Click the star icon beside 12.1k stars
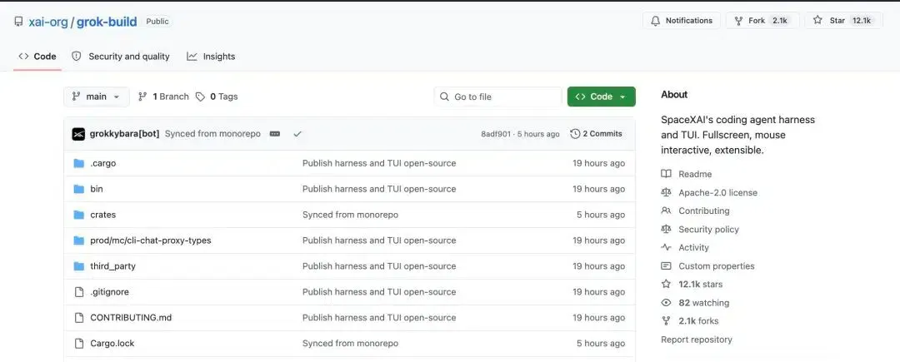Screen dimensions: 900x362 click(x=666, y=284)
